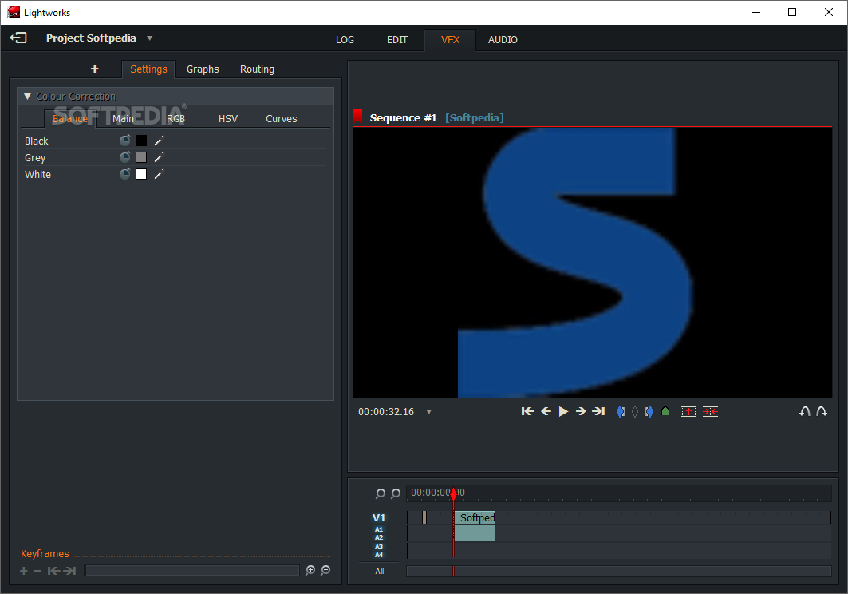
Task: Open the Routing tab
Action: [x=257, y=69]
